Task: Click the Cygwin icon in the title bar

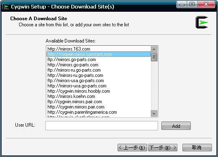Action: (x=6, y=6)
